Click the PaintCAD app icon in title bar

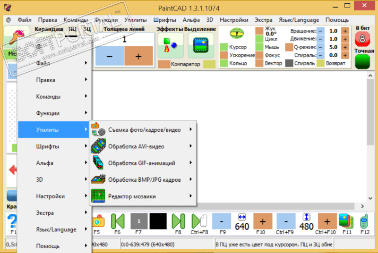pyautogui.click(x=8, y=8)
